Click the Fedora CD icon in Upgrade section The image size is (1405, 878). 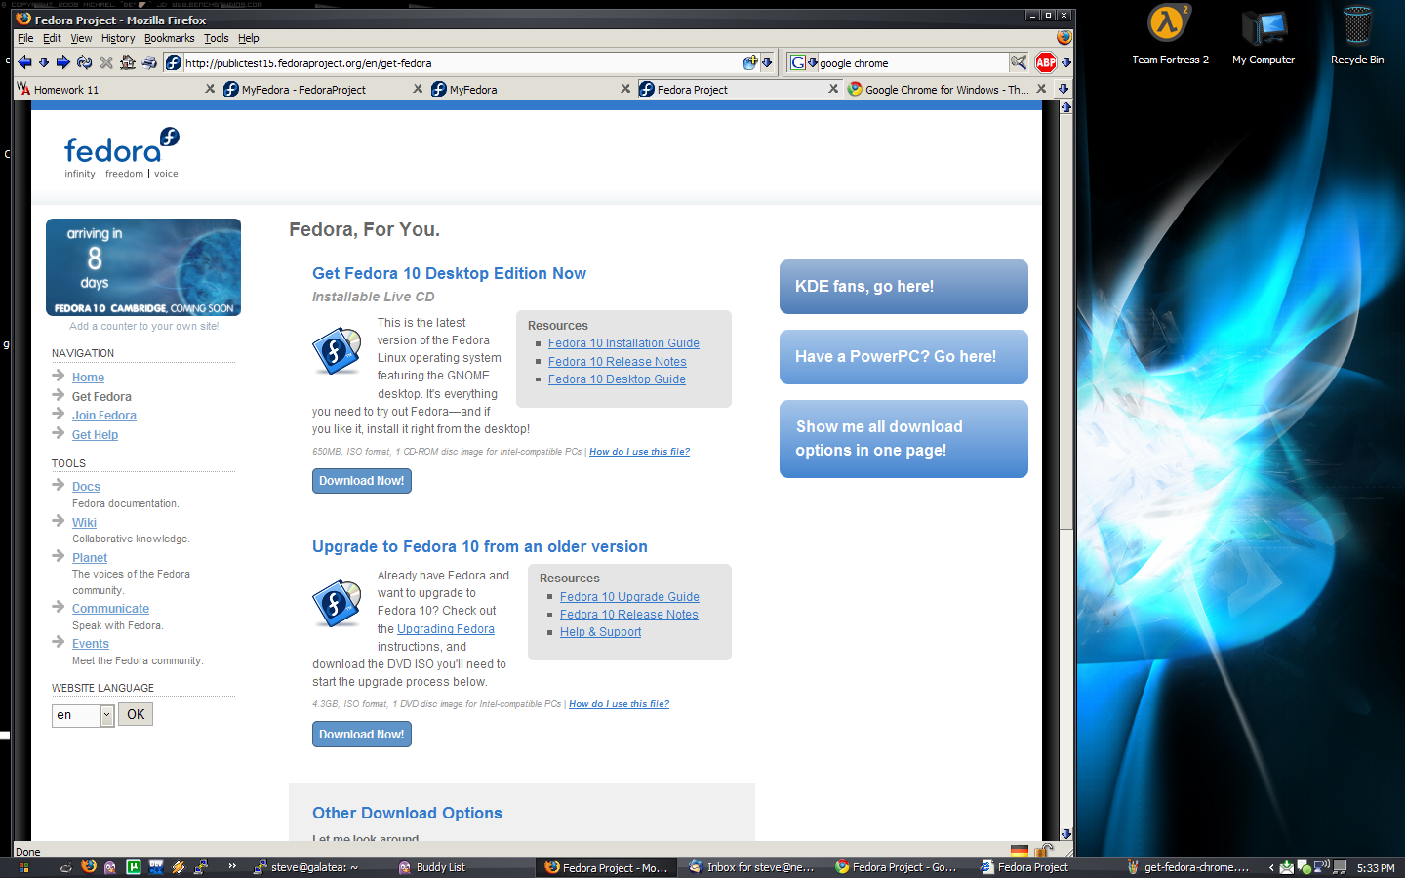pyautogui.click(x=337, y=604)
